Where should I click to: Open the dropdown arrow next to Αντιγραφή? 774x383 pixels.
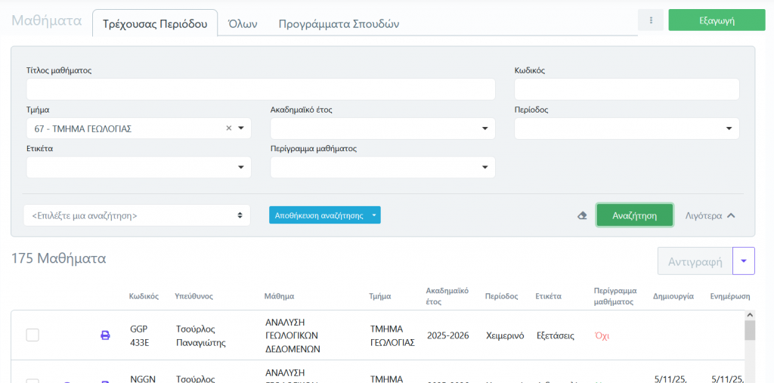(x=743, y=261)
